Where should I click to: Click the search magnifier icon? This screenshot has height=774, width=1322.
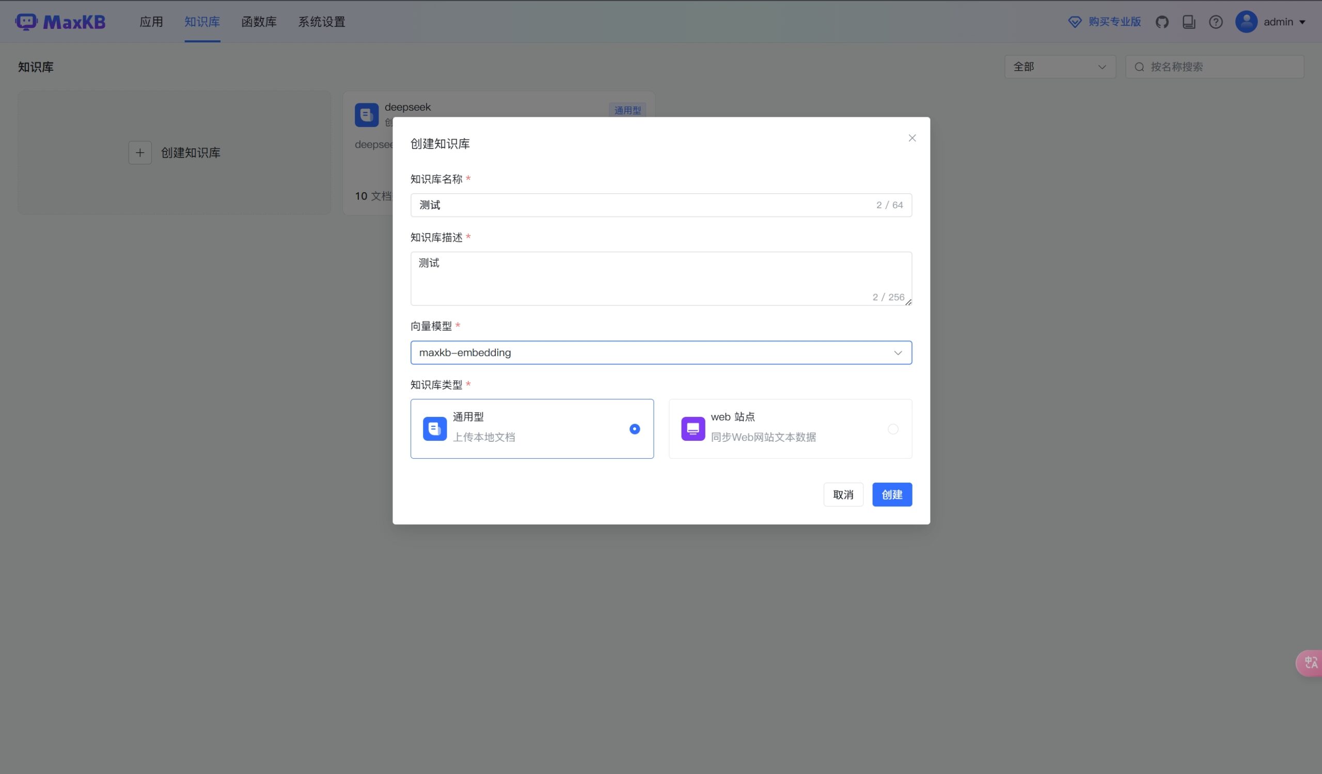pyautogui.click(x=1139, y=67)
